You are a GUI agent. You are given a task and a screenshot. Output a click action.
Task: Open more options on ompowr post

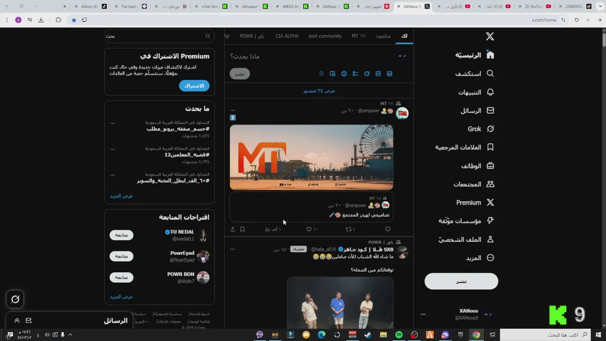pyautogui.click(x=232, y=110)
